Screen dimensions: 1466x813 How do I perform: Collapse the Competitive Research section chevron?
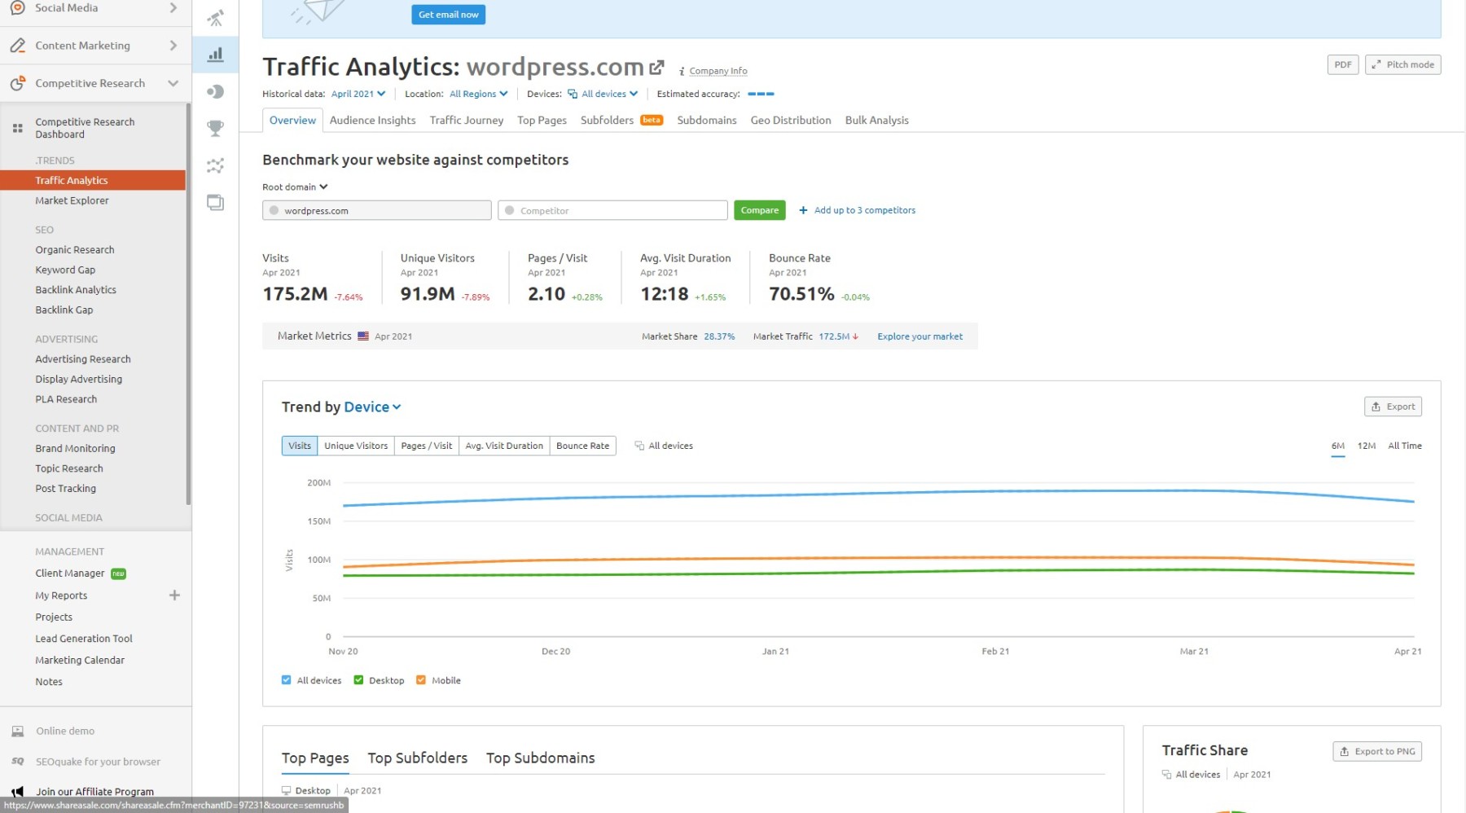coord(173,83)
